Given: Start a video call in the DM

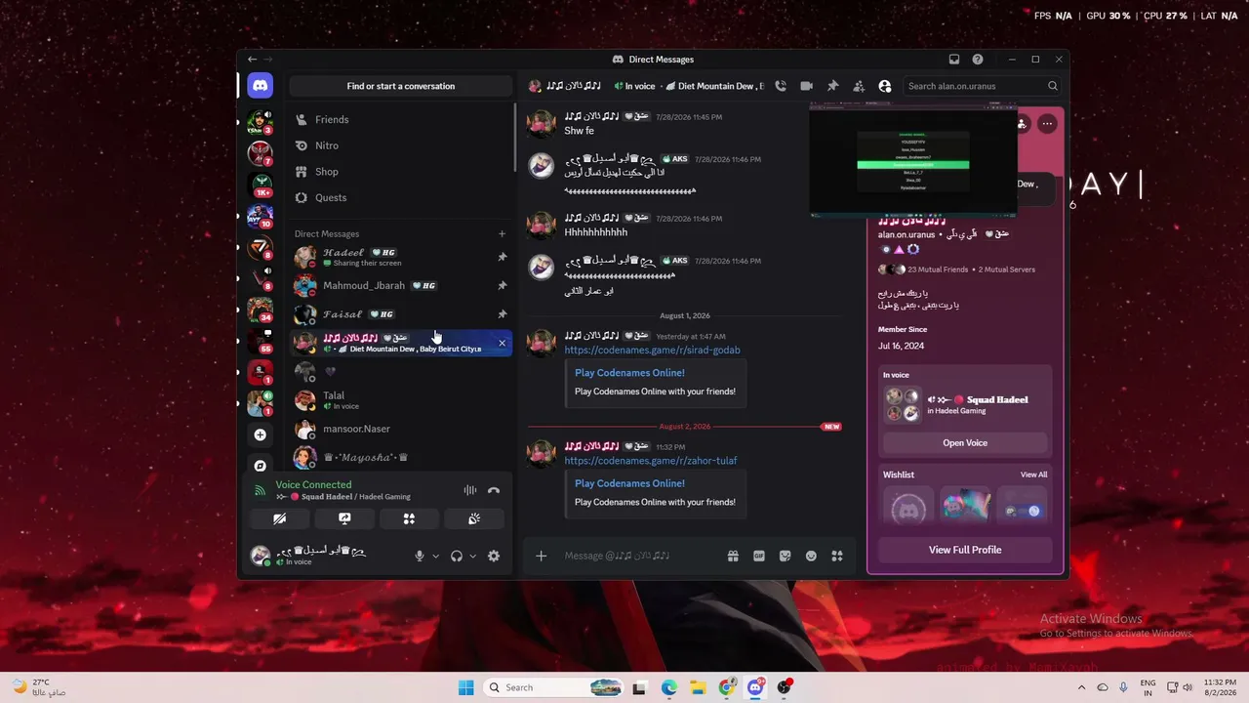Looking at the screenshot, I should [807, 86].
